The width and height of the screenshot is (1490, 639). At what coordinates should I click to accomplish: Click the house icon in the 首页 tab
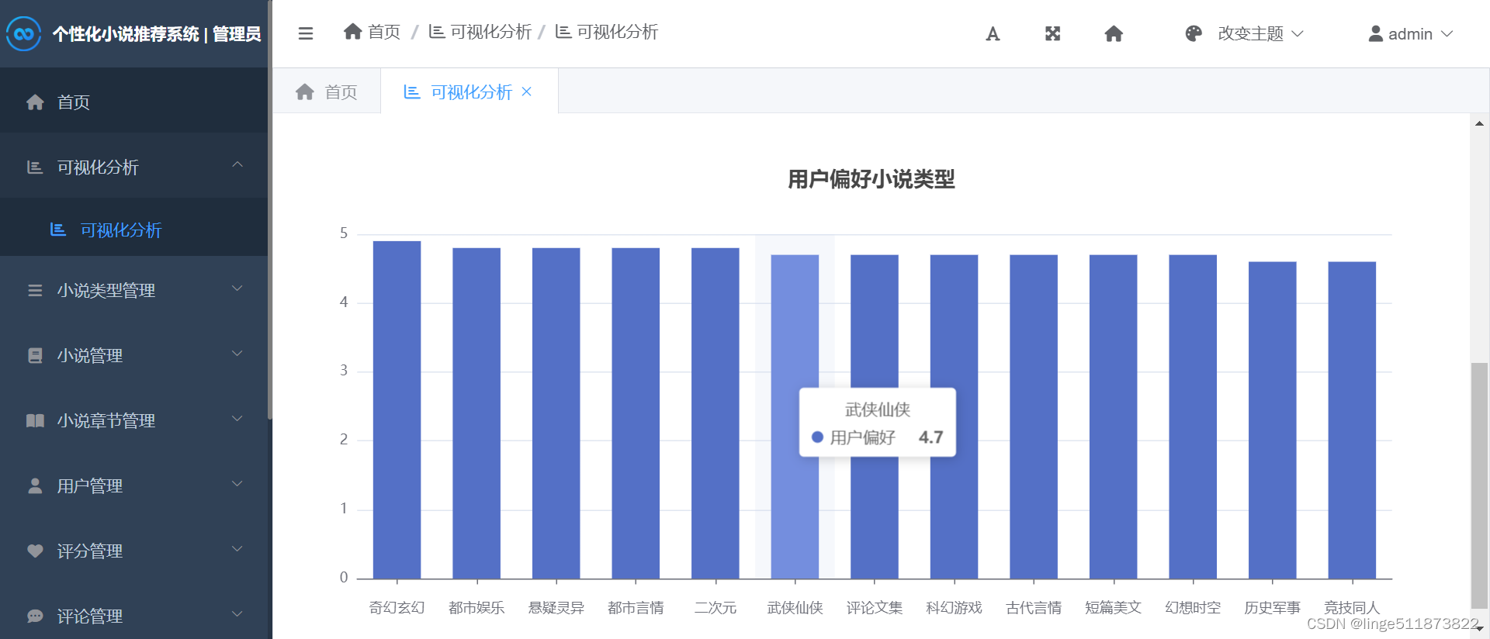click(x=305, y=92)
